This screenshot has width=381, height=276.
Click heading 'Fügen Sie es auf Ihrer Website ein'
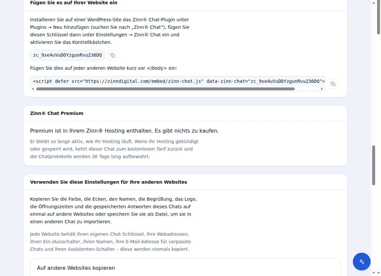(74, 3)
